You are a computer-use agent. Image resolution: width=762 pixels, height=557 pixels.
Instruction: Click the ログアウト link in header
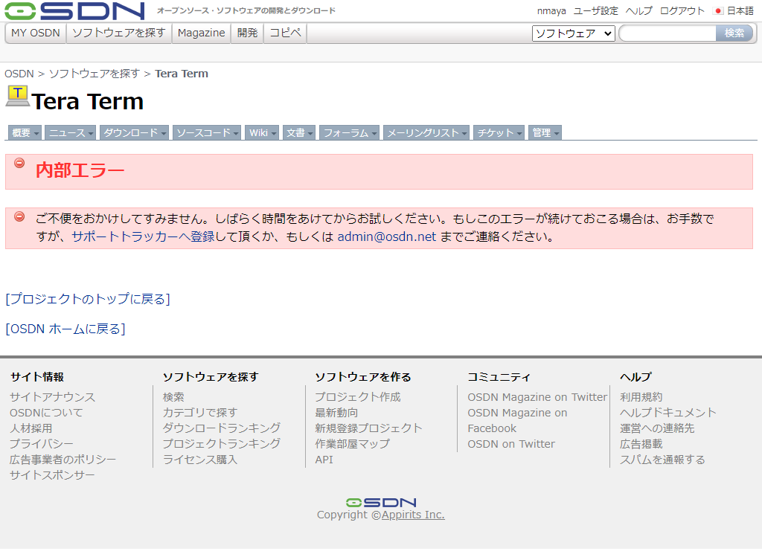(x=682, y=11)
